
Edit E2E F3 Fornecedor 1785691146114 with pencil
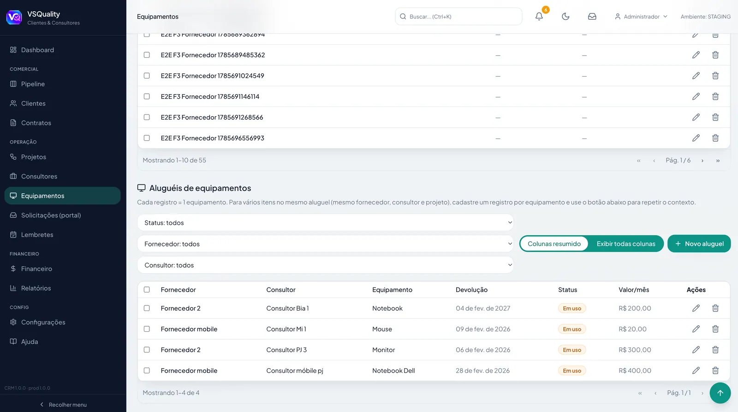696,96
